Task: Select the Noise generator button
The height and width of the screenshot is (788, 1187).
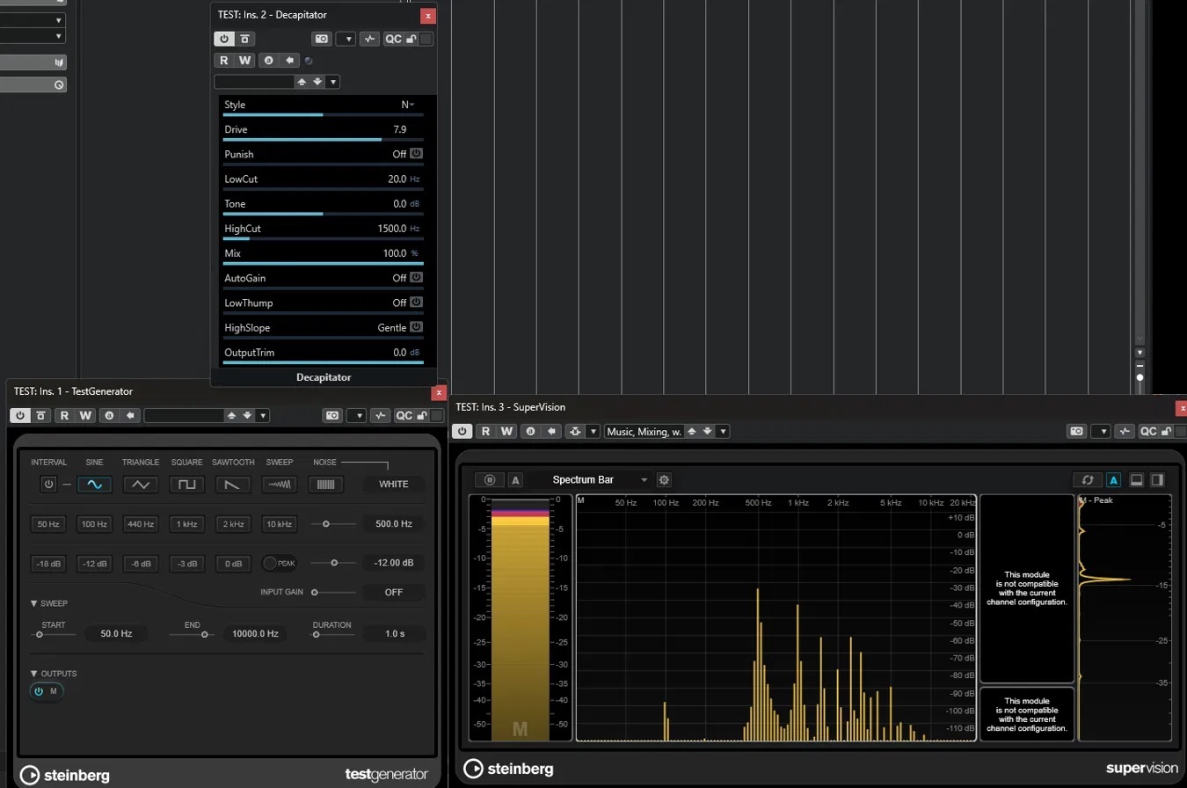Action: [x=325, y=484]
